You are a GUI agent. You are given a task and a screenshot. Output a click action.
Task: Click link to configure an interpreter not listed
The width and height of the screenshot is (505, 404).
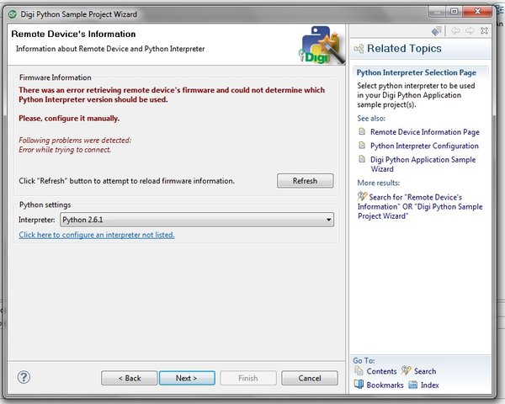(x=97, y=235)
